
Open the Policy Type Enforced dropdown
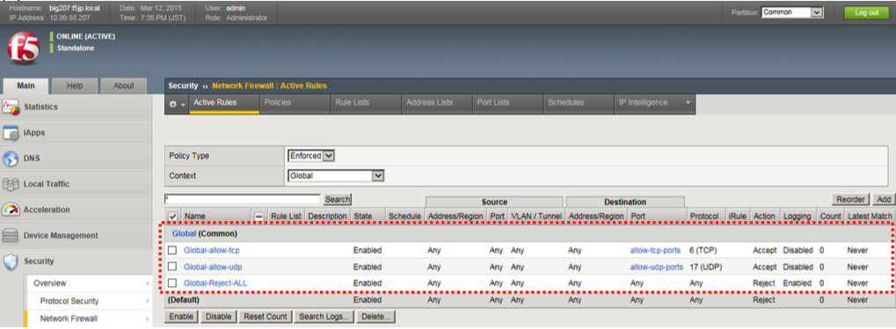click(x=311, y=155)
